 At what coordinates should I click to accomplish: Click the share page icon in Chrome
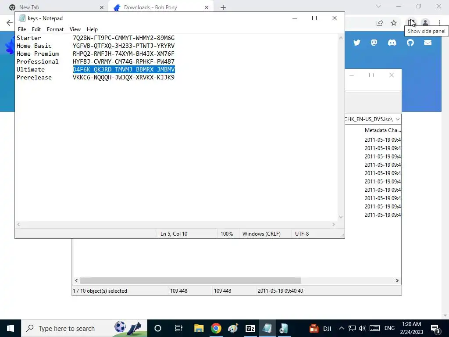(x=380, y=23)
